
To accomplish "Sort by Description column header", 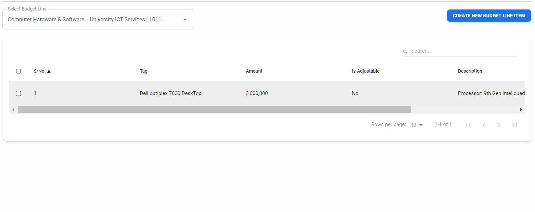I will (x=470, y=71).
